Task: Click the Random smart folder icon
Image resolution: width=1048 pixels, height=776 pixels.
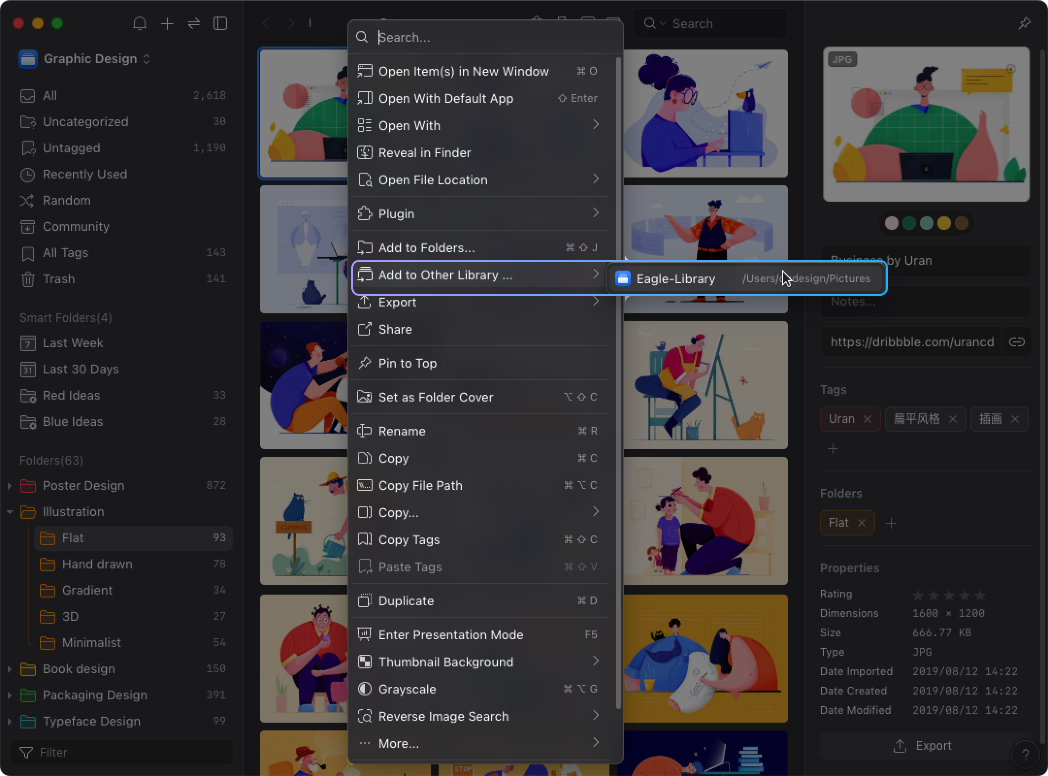Action: click(26, 200)
